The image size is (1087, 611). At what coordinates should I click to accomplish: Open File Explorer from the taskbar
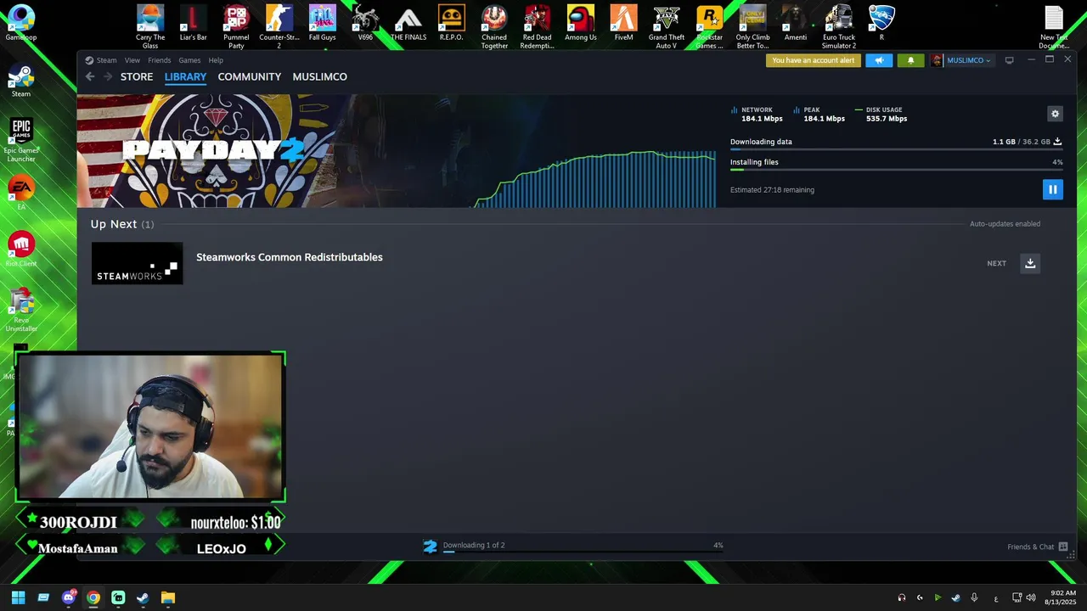pos(168,597)
